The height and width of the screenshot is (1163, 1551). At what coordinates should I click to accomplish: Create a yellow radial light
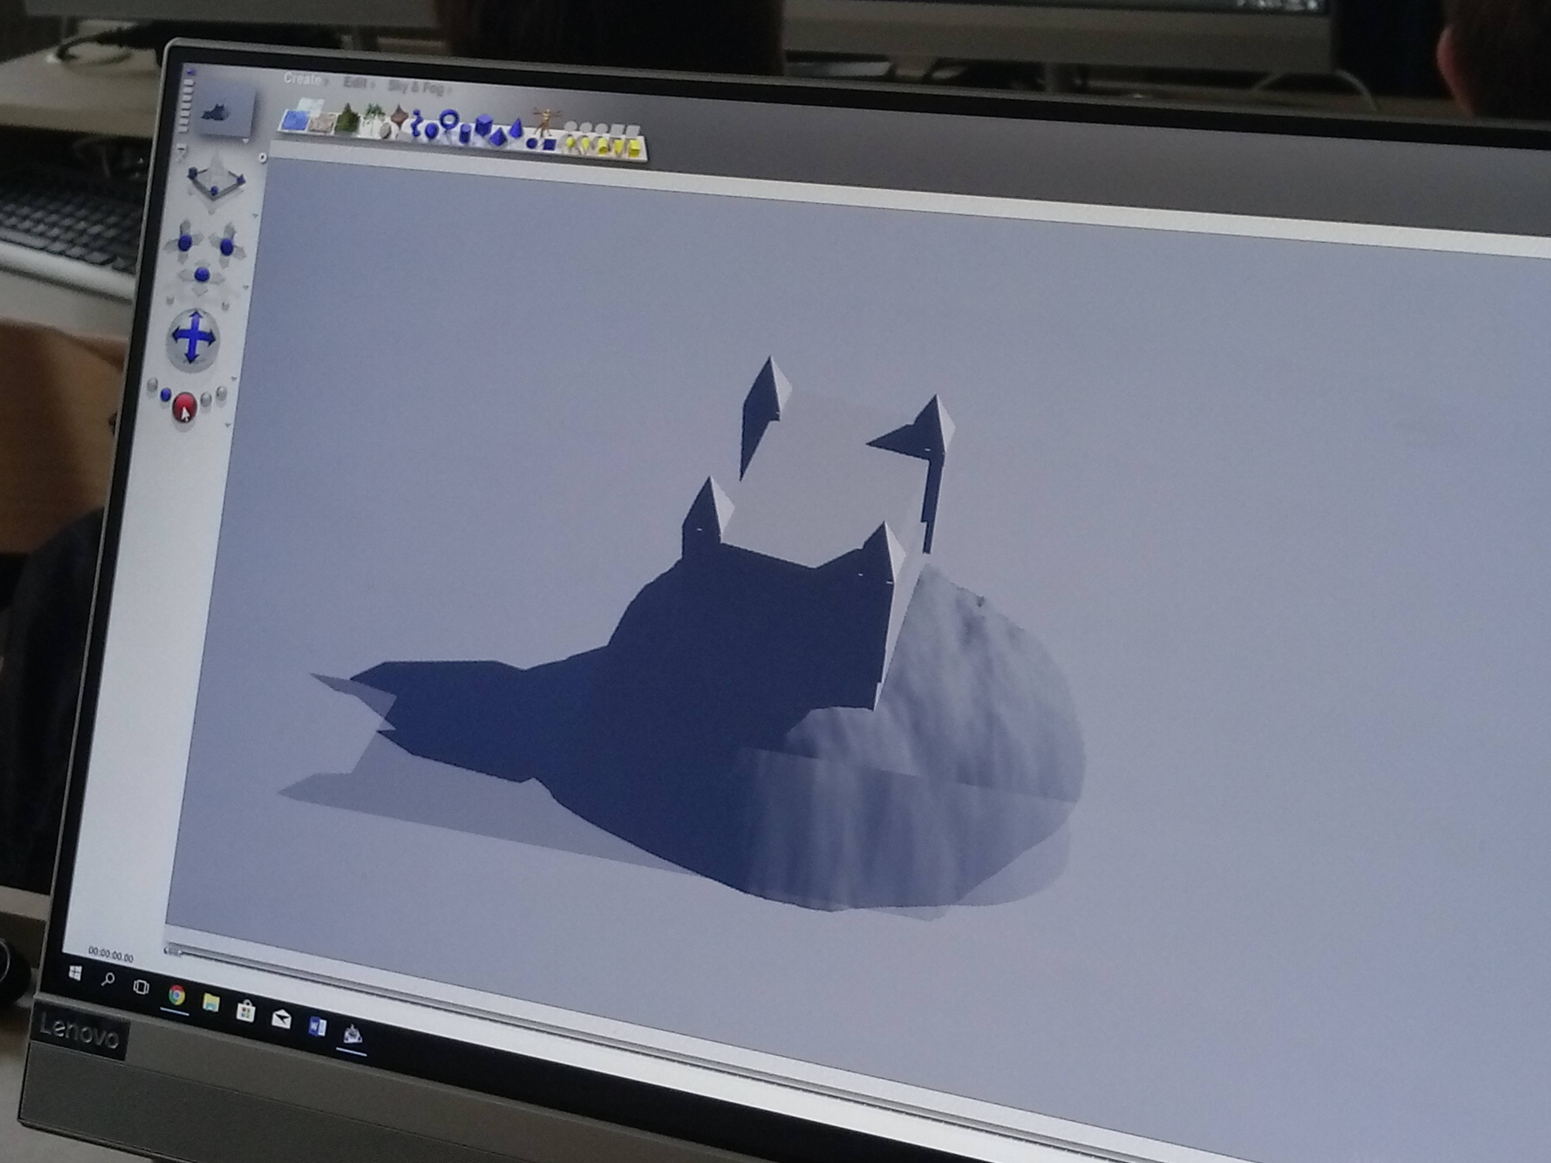[x=571, y=142]
